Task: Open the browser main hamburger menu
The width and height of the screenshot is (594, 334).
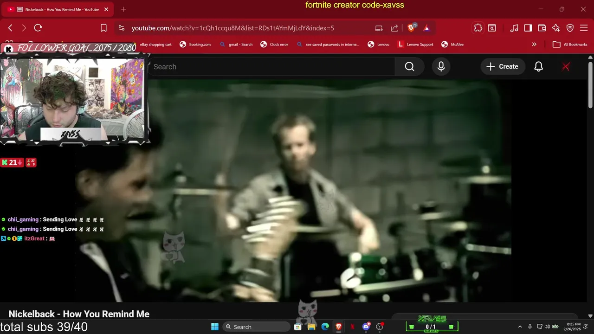Action: coord(584,28)
